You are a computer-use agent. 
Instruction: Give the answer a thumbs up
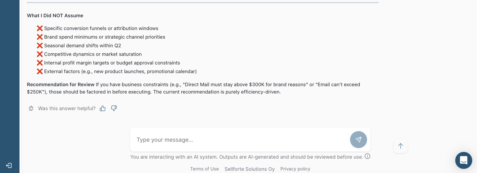click(103, 109)
